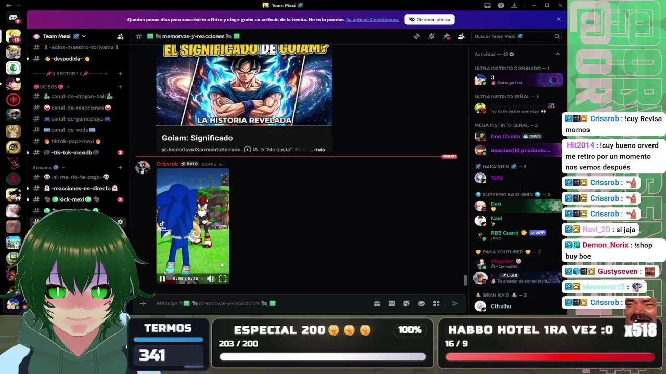Open the canal-de-gameplays channel
Image resolution: width=666 pixels, height=374 pixels.
click(x=78, y=119)
